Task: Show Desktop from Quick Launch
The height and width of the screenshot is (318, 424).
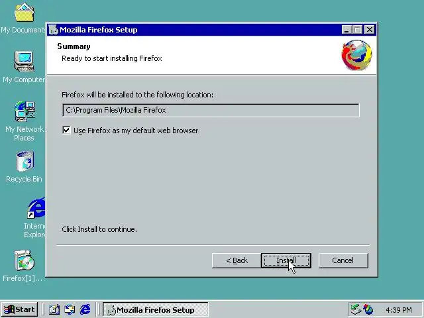Action: click(54, 309)
